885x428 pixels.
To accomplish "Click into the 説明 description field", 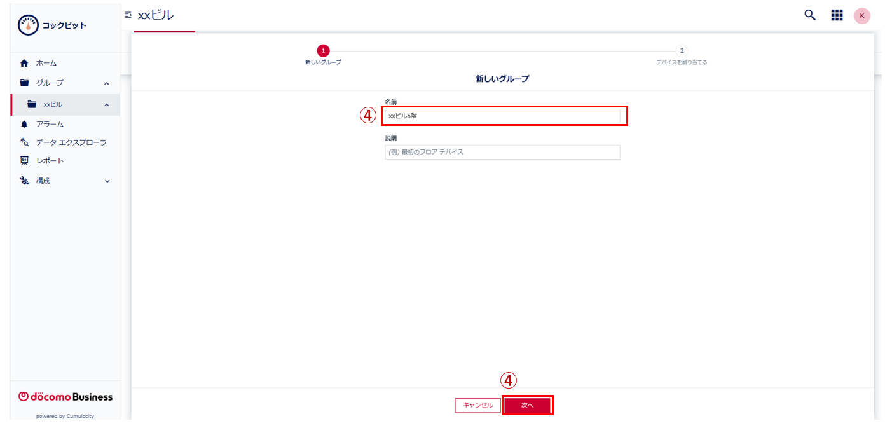I will click(x=502, y=152).
